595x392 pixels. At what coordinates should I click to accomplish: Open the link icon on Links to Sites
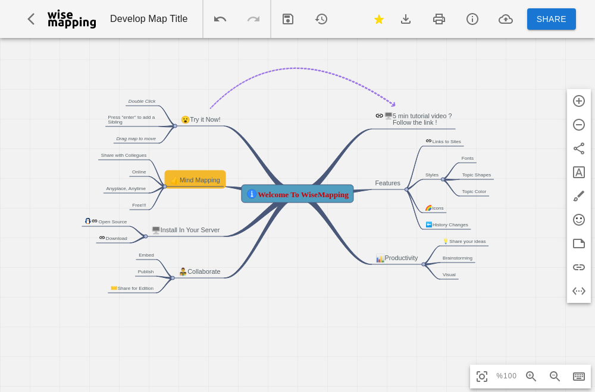pyautogui.click(x=428, y=141)
